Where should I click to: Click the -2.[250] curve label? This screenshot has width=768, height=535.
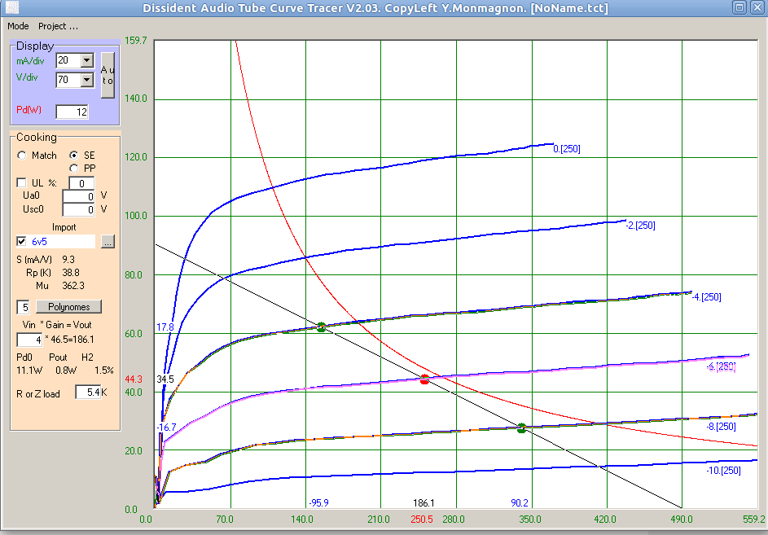pyautogui.click(x=641, y=226)
